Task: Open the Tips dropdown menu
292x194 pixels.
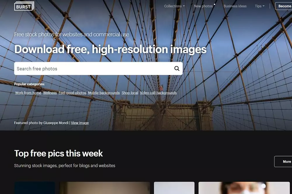Action: [x=260, y=6]
